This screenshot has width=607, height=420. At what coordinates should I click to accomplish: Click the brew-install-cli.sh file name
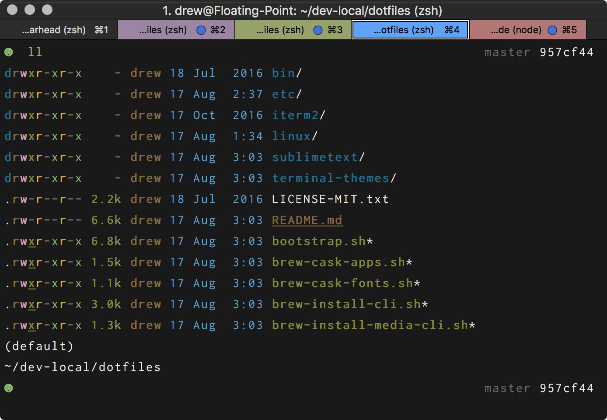[x=350, y=304]
